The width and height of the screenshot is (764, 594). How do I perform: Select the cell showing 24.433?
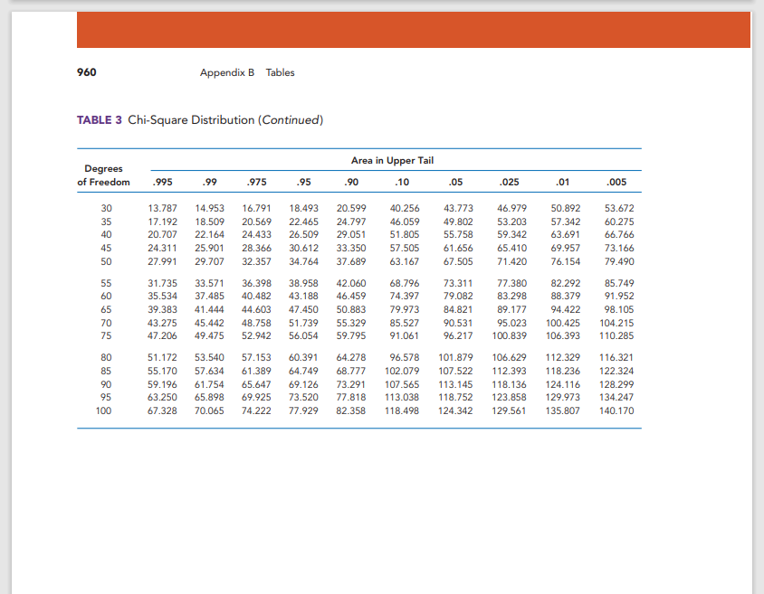[257, 234]
